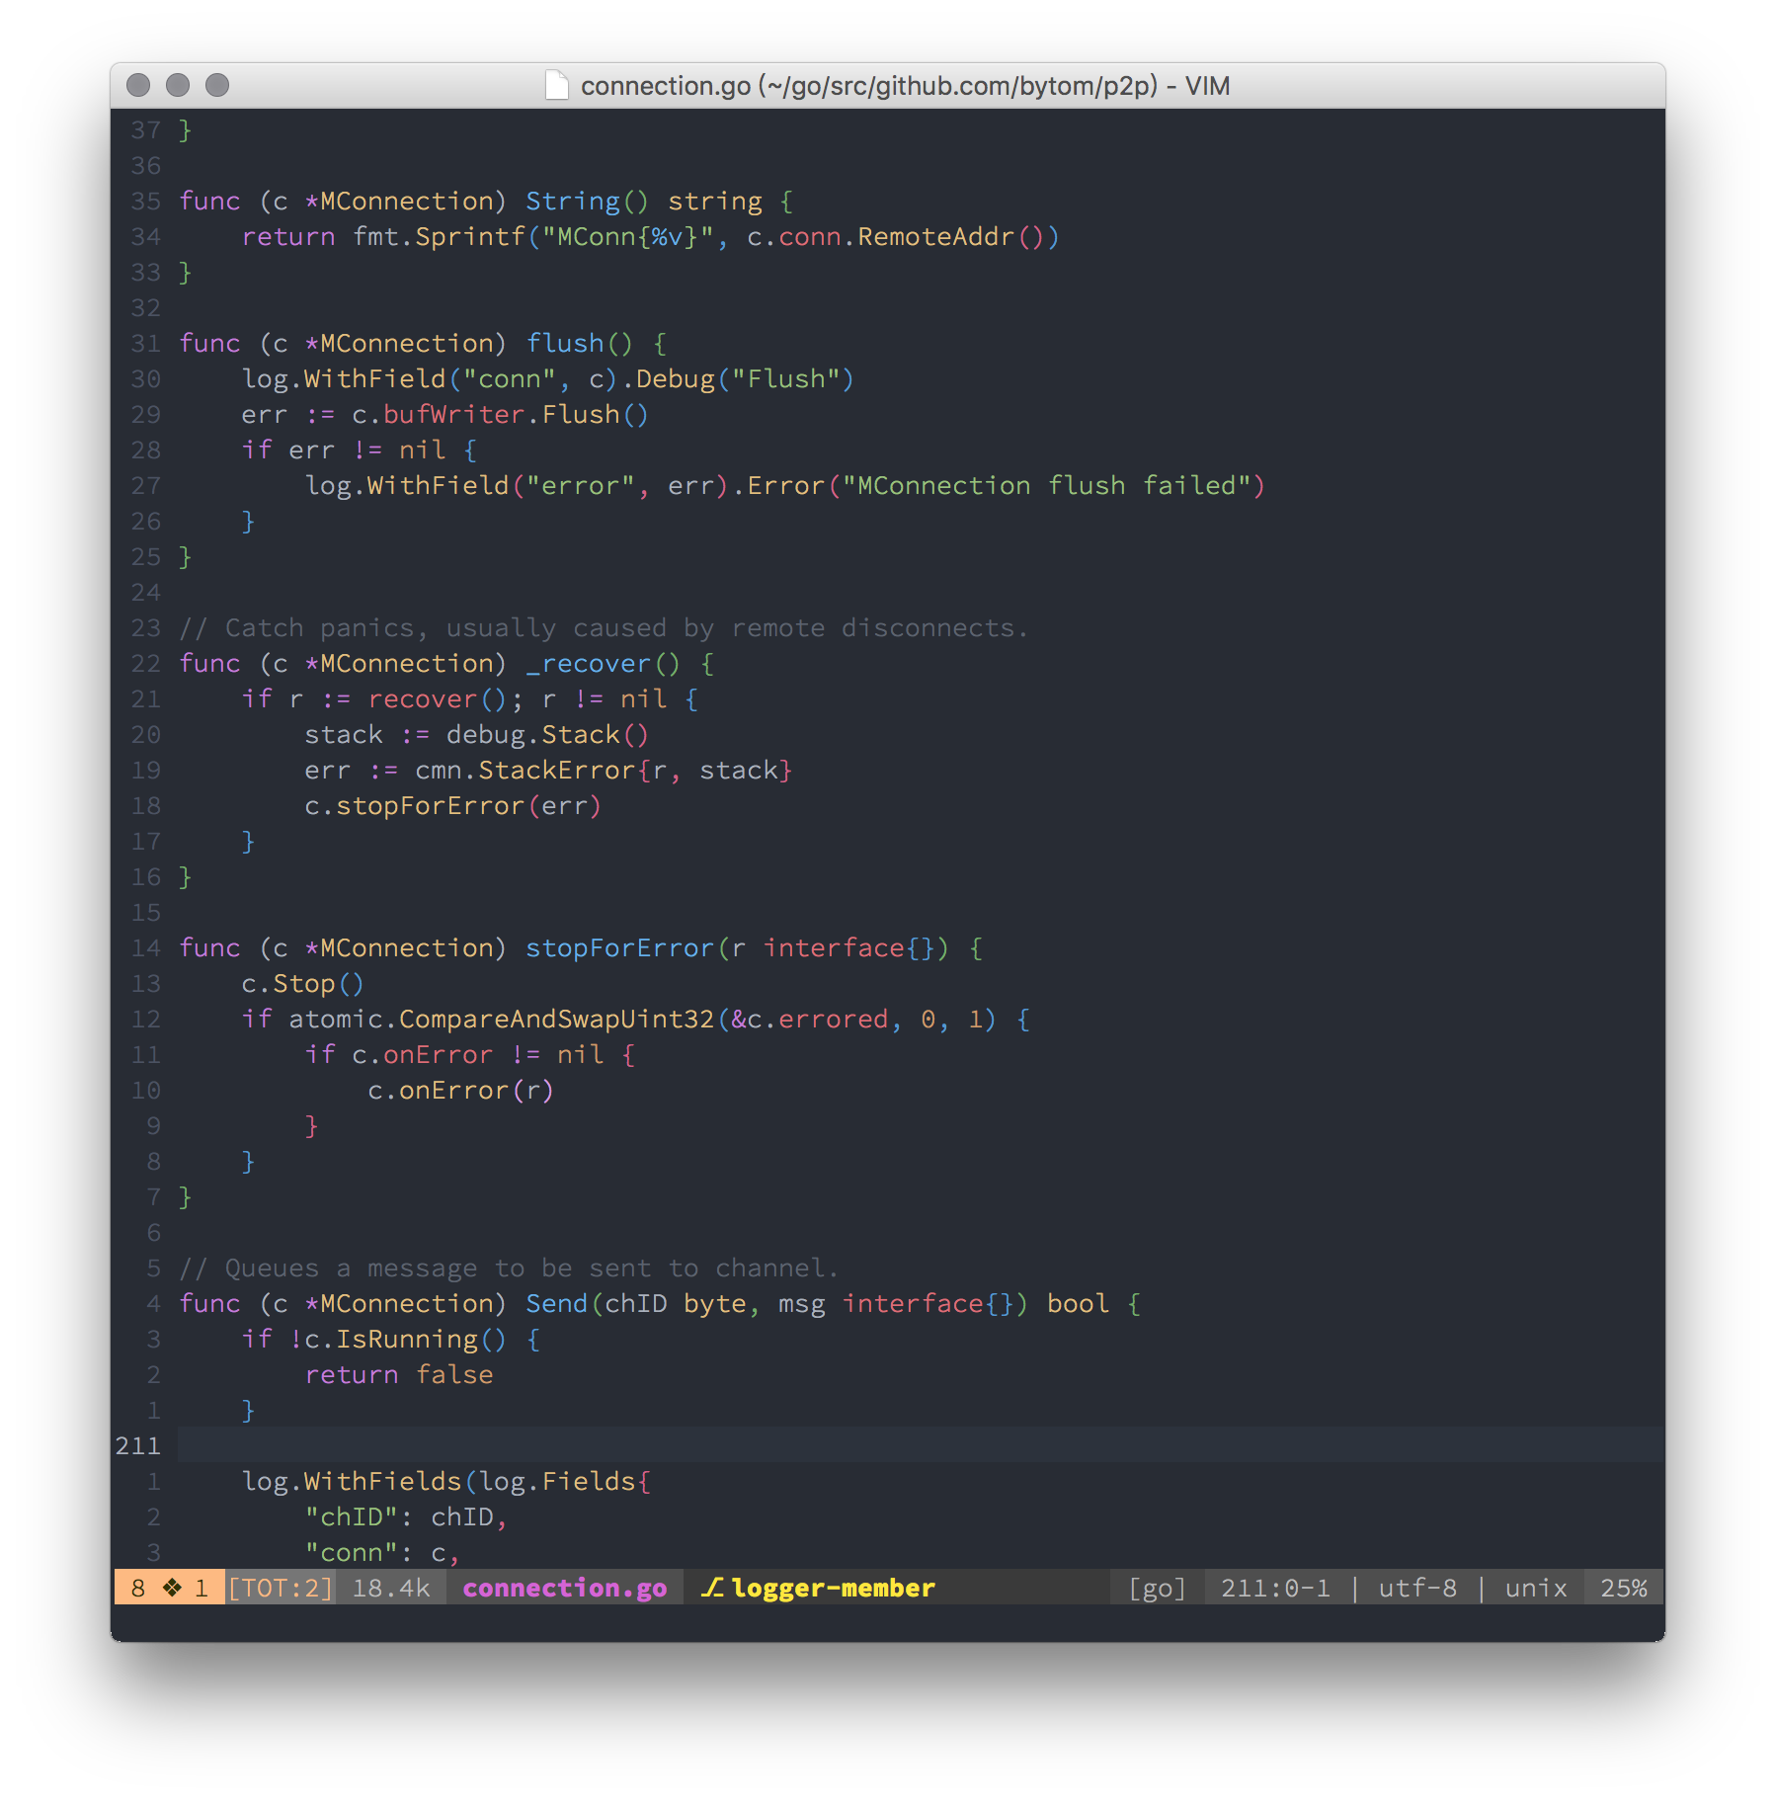Click log.WithFields(log.Fields{ line

446,1481
